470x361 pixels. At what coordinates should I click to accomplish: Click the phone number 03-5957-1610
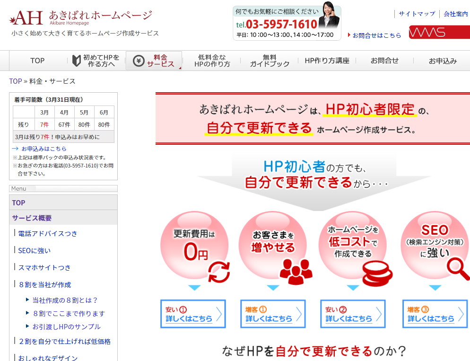[x=281, y=24]
